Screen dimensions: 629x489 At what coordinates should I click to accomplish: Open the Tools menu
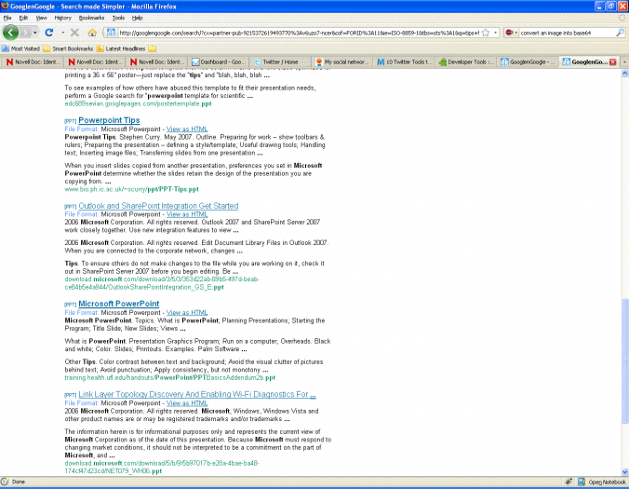pos(118,18)
